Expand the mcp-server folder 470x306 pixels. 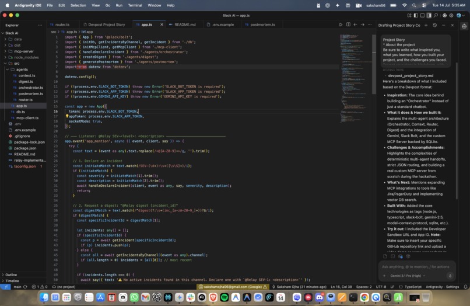click(x=24, y=51)
